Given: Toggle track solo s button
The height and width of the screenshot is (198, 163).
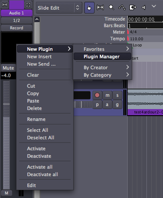Looking at the screenshot, I should point(117,95).
